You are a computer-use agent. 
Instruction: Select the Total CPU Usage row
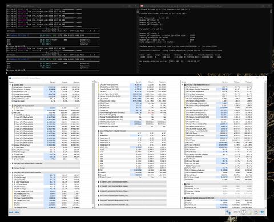[46, 152]
